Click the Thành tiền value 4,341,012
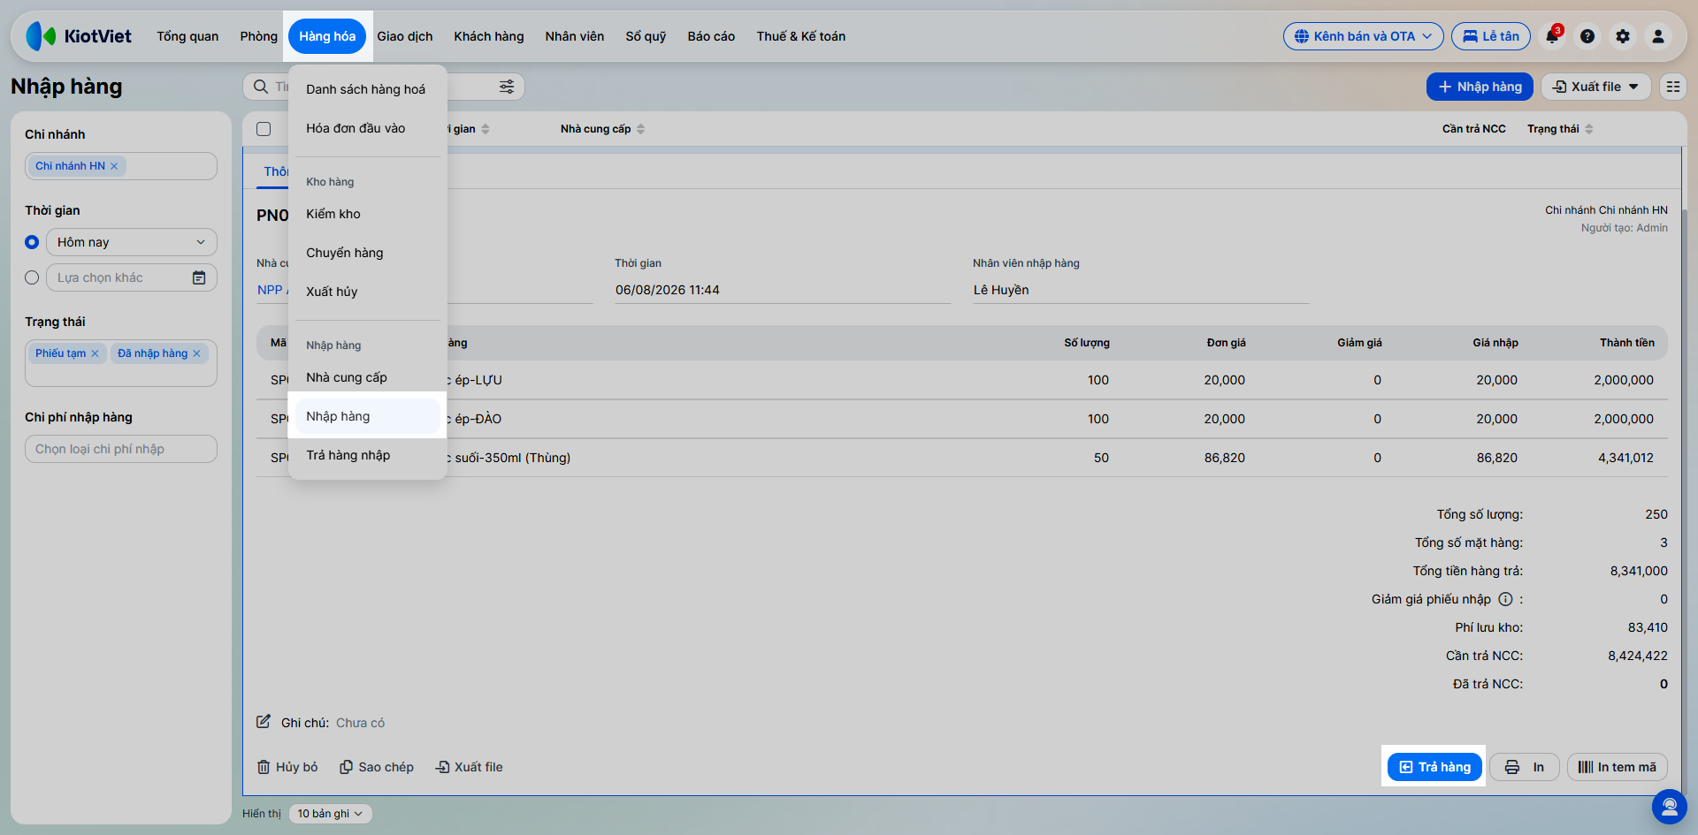 click(x=1625, y=458)
